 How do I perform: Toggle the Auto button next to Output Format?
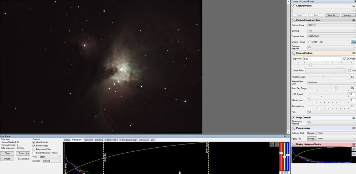353,42
